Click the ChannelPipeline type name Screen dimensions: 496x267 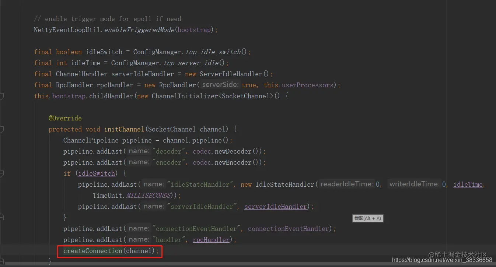point(91,140)
